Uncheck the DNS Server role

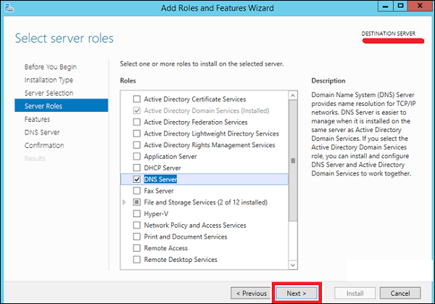(x=137, y=179)
